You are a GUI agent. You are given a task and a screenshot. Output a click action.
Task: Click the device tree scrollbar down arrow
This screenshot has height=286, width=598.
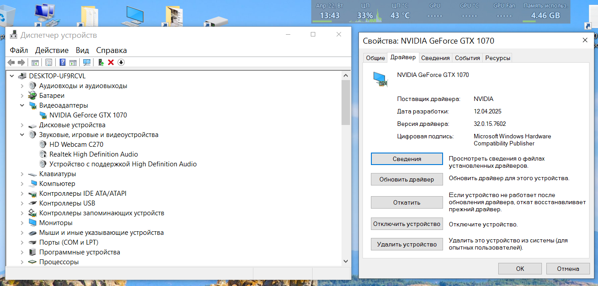[346, 262]
